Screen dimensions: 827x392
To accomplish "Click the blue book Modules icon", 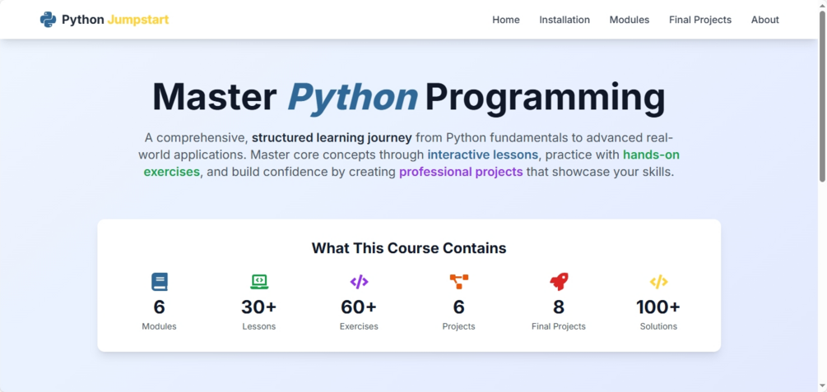I will click(x=160, y=282).
